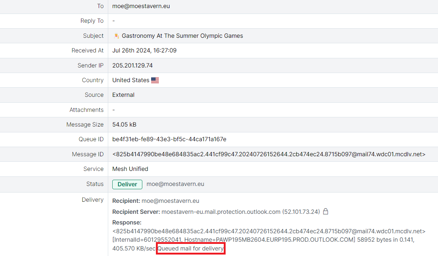Click the United States flag icon
Screen dimensions: 438x256
point(155,80)
